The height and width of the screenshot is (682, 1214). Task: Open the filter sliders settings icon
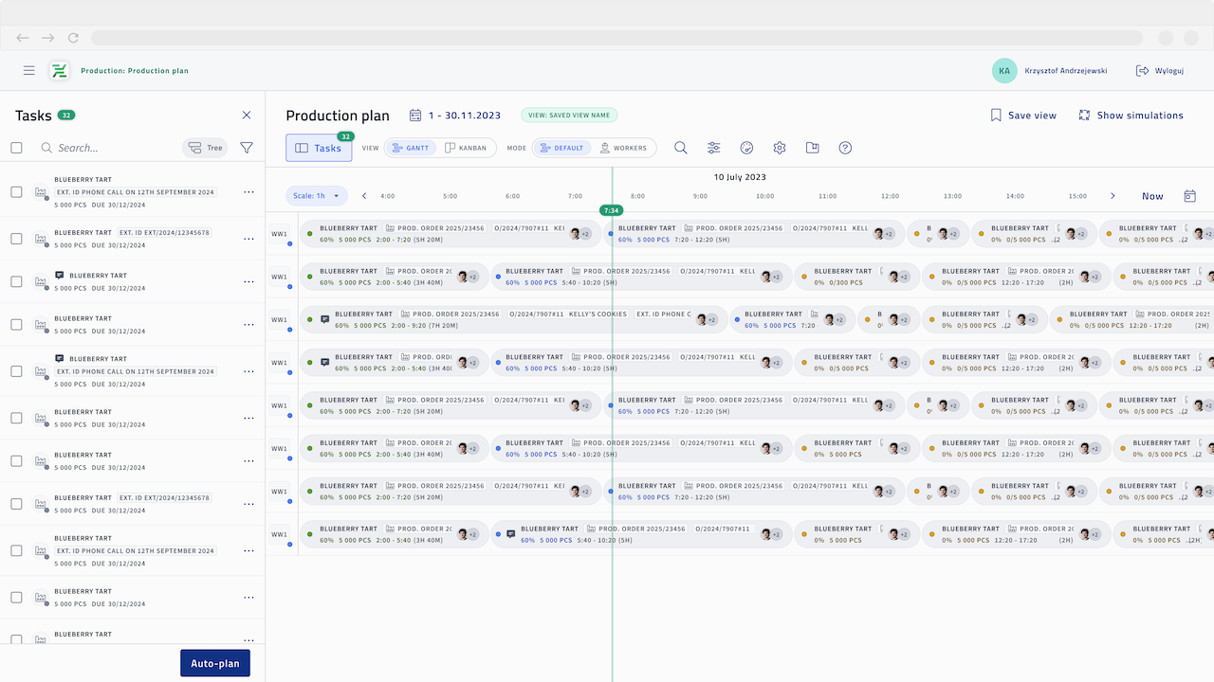(x=714, y=148)
